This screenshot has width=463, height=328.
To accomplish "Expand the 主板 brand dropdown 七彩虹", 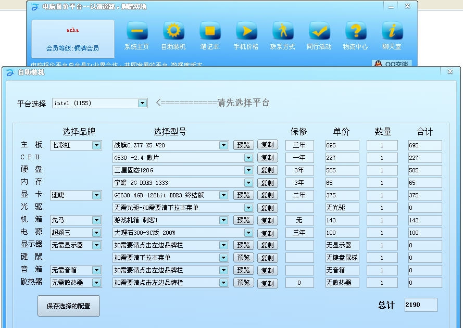I will tap(96, 145).
